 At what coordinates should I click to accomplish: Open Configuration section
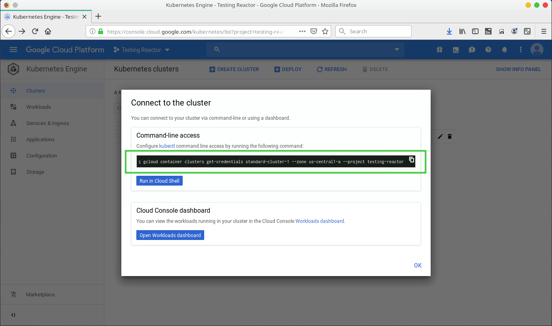tap(52, 155)
